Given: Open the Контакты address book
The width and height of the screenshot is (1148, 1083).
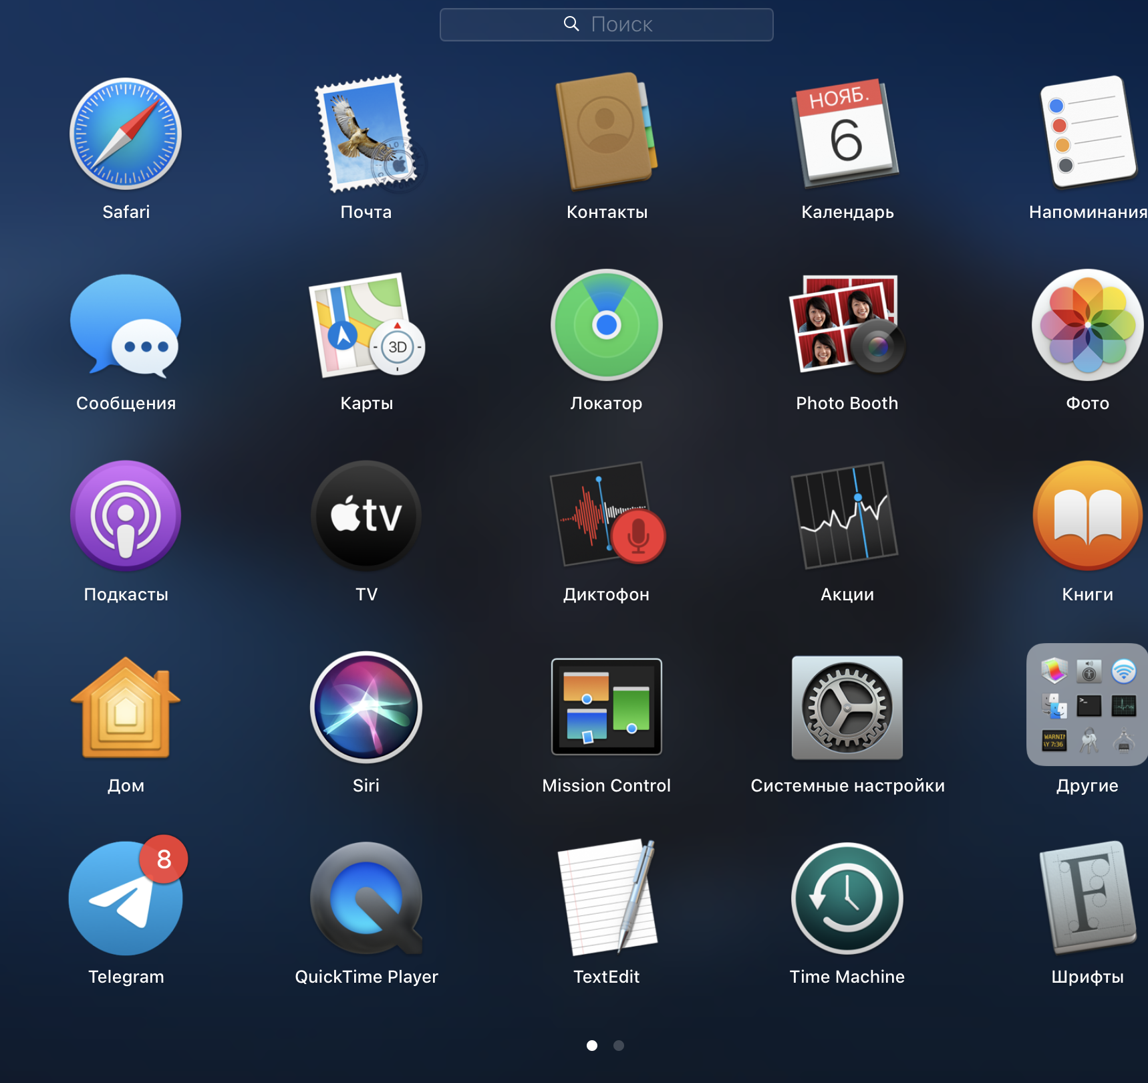Looking at the screenshot, I should [x=607, y=132].
